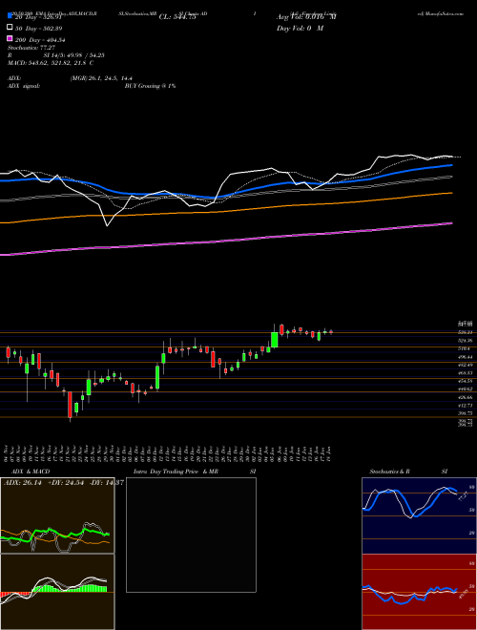Open the MACD histogram chart panel
This screenshot has width=477, height=630.
[57, 592]
